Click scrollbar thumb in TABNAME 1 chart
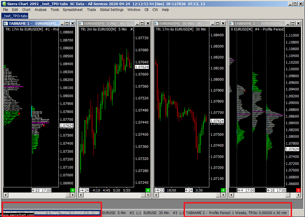The width and height of the screenshot is (305, 217). coord(68,195)
